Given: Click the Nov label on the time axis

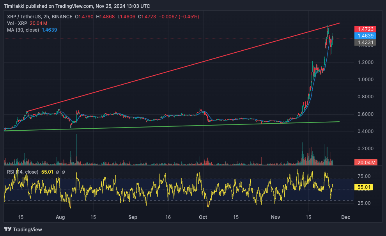Looking at the screenshot, I should (276, 217).
